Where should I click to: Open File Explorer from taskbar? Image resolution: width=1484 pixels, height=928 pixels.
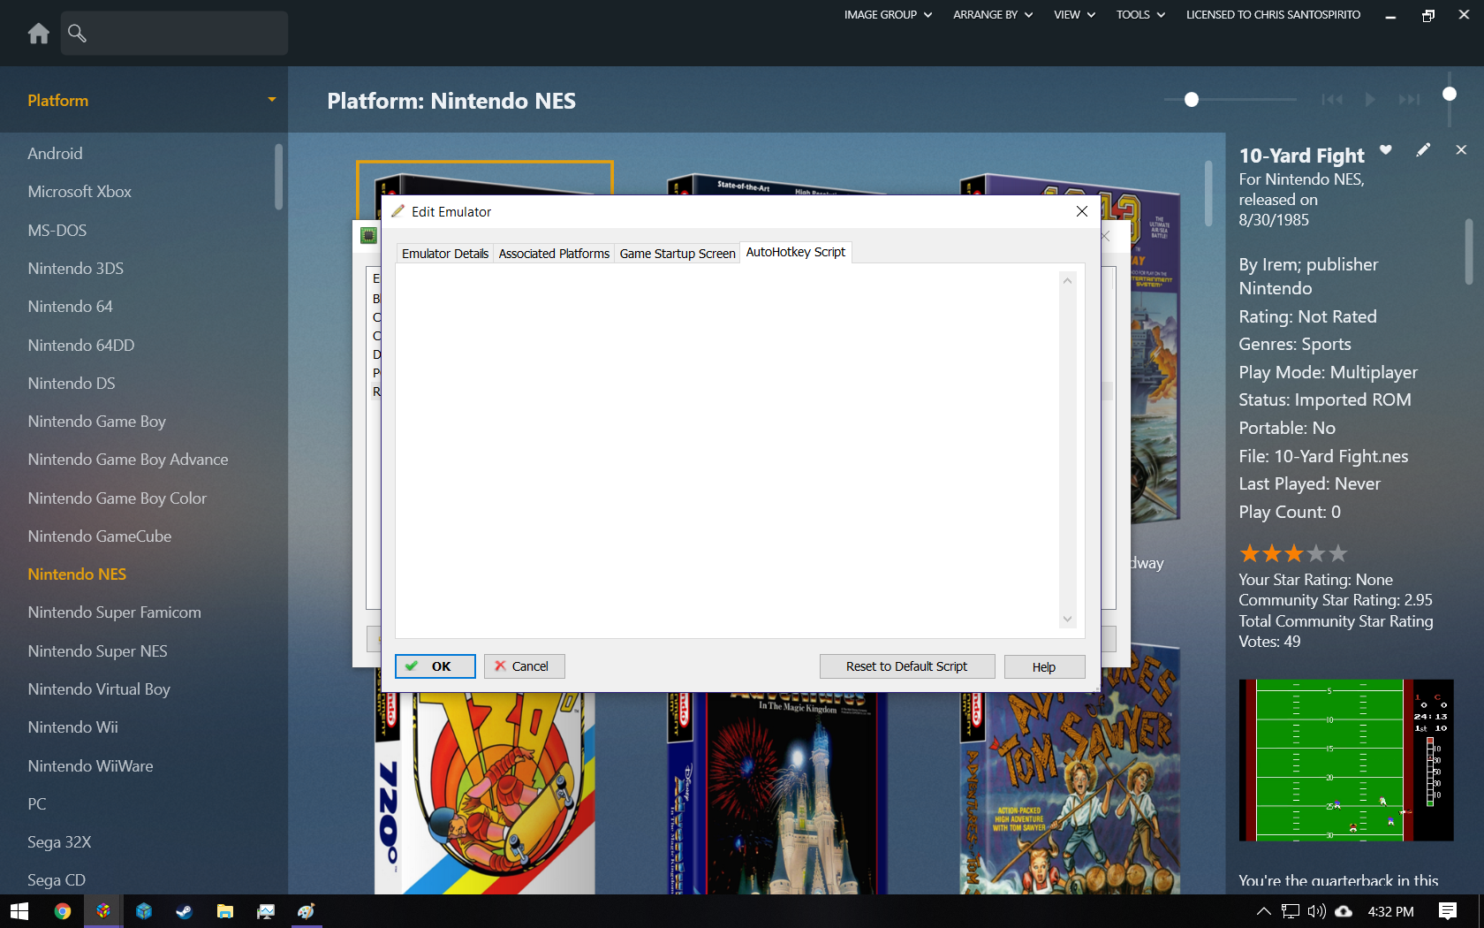tap(225, 911)
